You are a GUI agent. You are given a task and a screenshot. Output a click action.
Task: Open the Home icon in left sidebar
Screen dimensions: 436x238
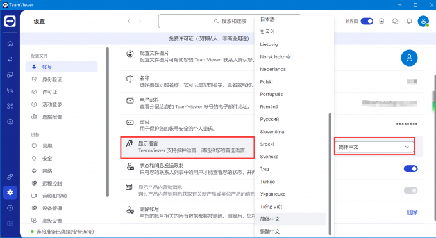[x=10, y=44]
